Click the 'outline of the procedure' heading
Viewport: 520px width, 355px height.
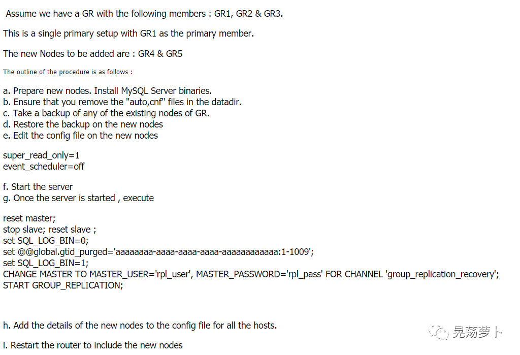[x=68, y=72]
